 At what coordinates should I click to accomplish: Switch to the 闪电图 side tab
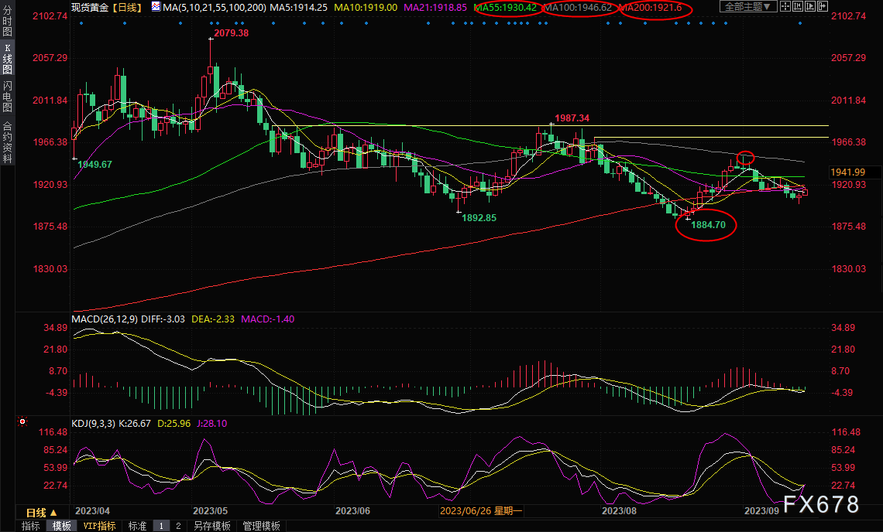7,96
